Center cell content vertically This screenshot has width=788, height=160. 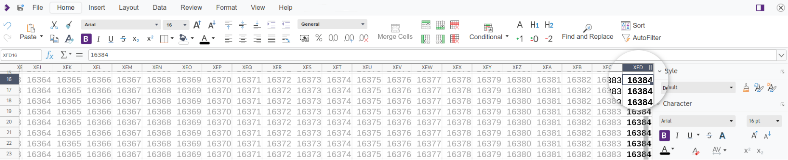243,24
